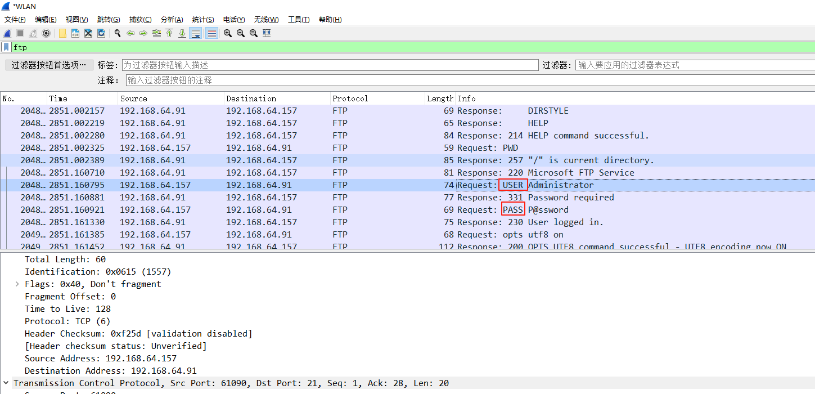Open the 跳转(G) menu
The width and height of the screenshot is (815, 394).
pos(109,20)
